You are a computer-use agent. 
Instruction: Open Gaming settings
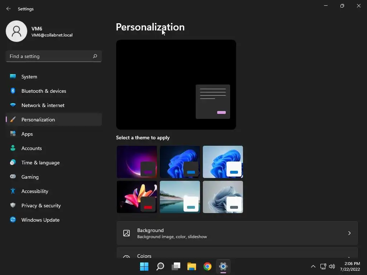(x=54, y=177)
